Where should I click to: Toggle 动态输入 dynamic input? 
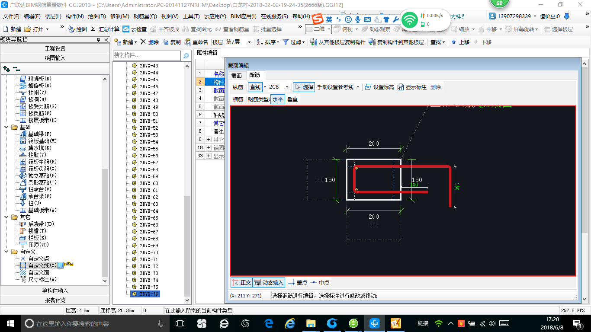coord(269,282)
